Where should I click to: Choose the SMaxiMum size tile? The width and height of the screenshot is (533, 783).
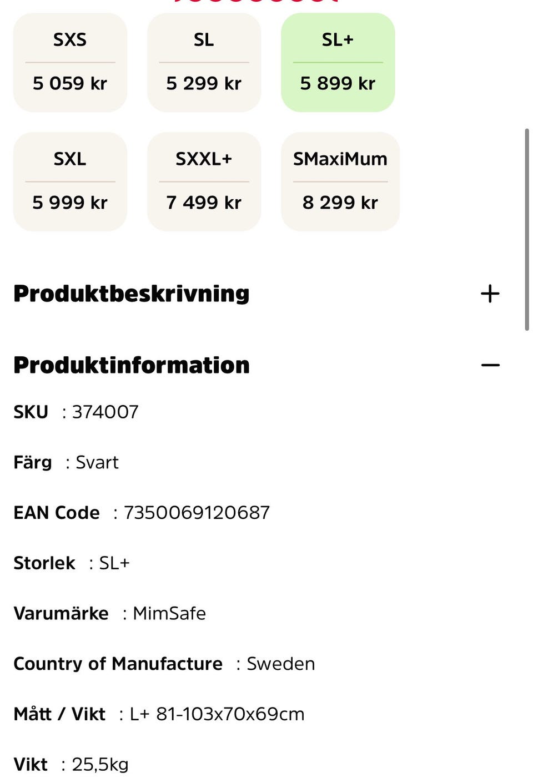[340, 181]
